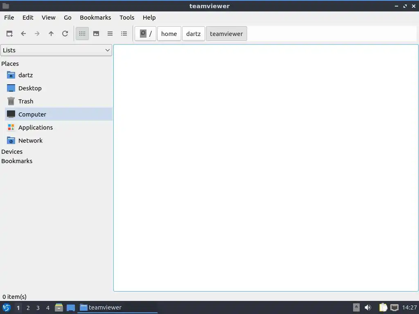Maximize the teamviewer window
Viewport: 419px width, 314px height.
405,6
